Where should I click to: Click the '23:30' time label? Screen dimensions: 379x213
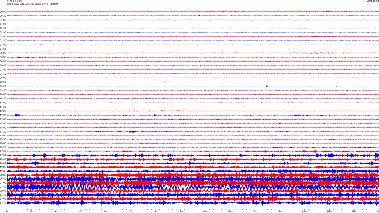pyautogui.click(x=3, y=203)
